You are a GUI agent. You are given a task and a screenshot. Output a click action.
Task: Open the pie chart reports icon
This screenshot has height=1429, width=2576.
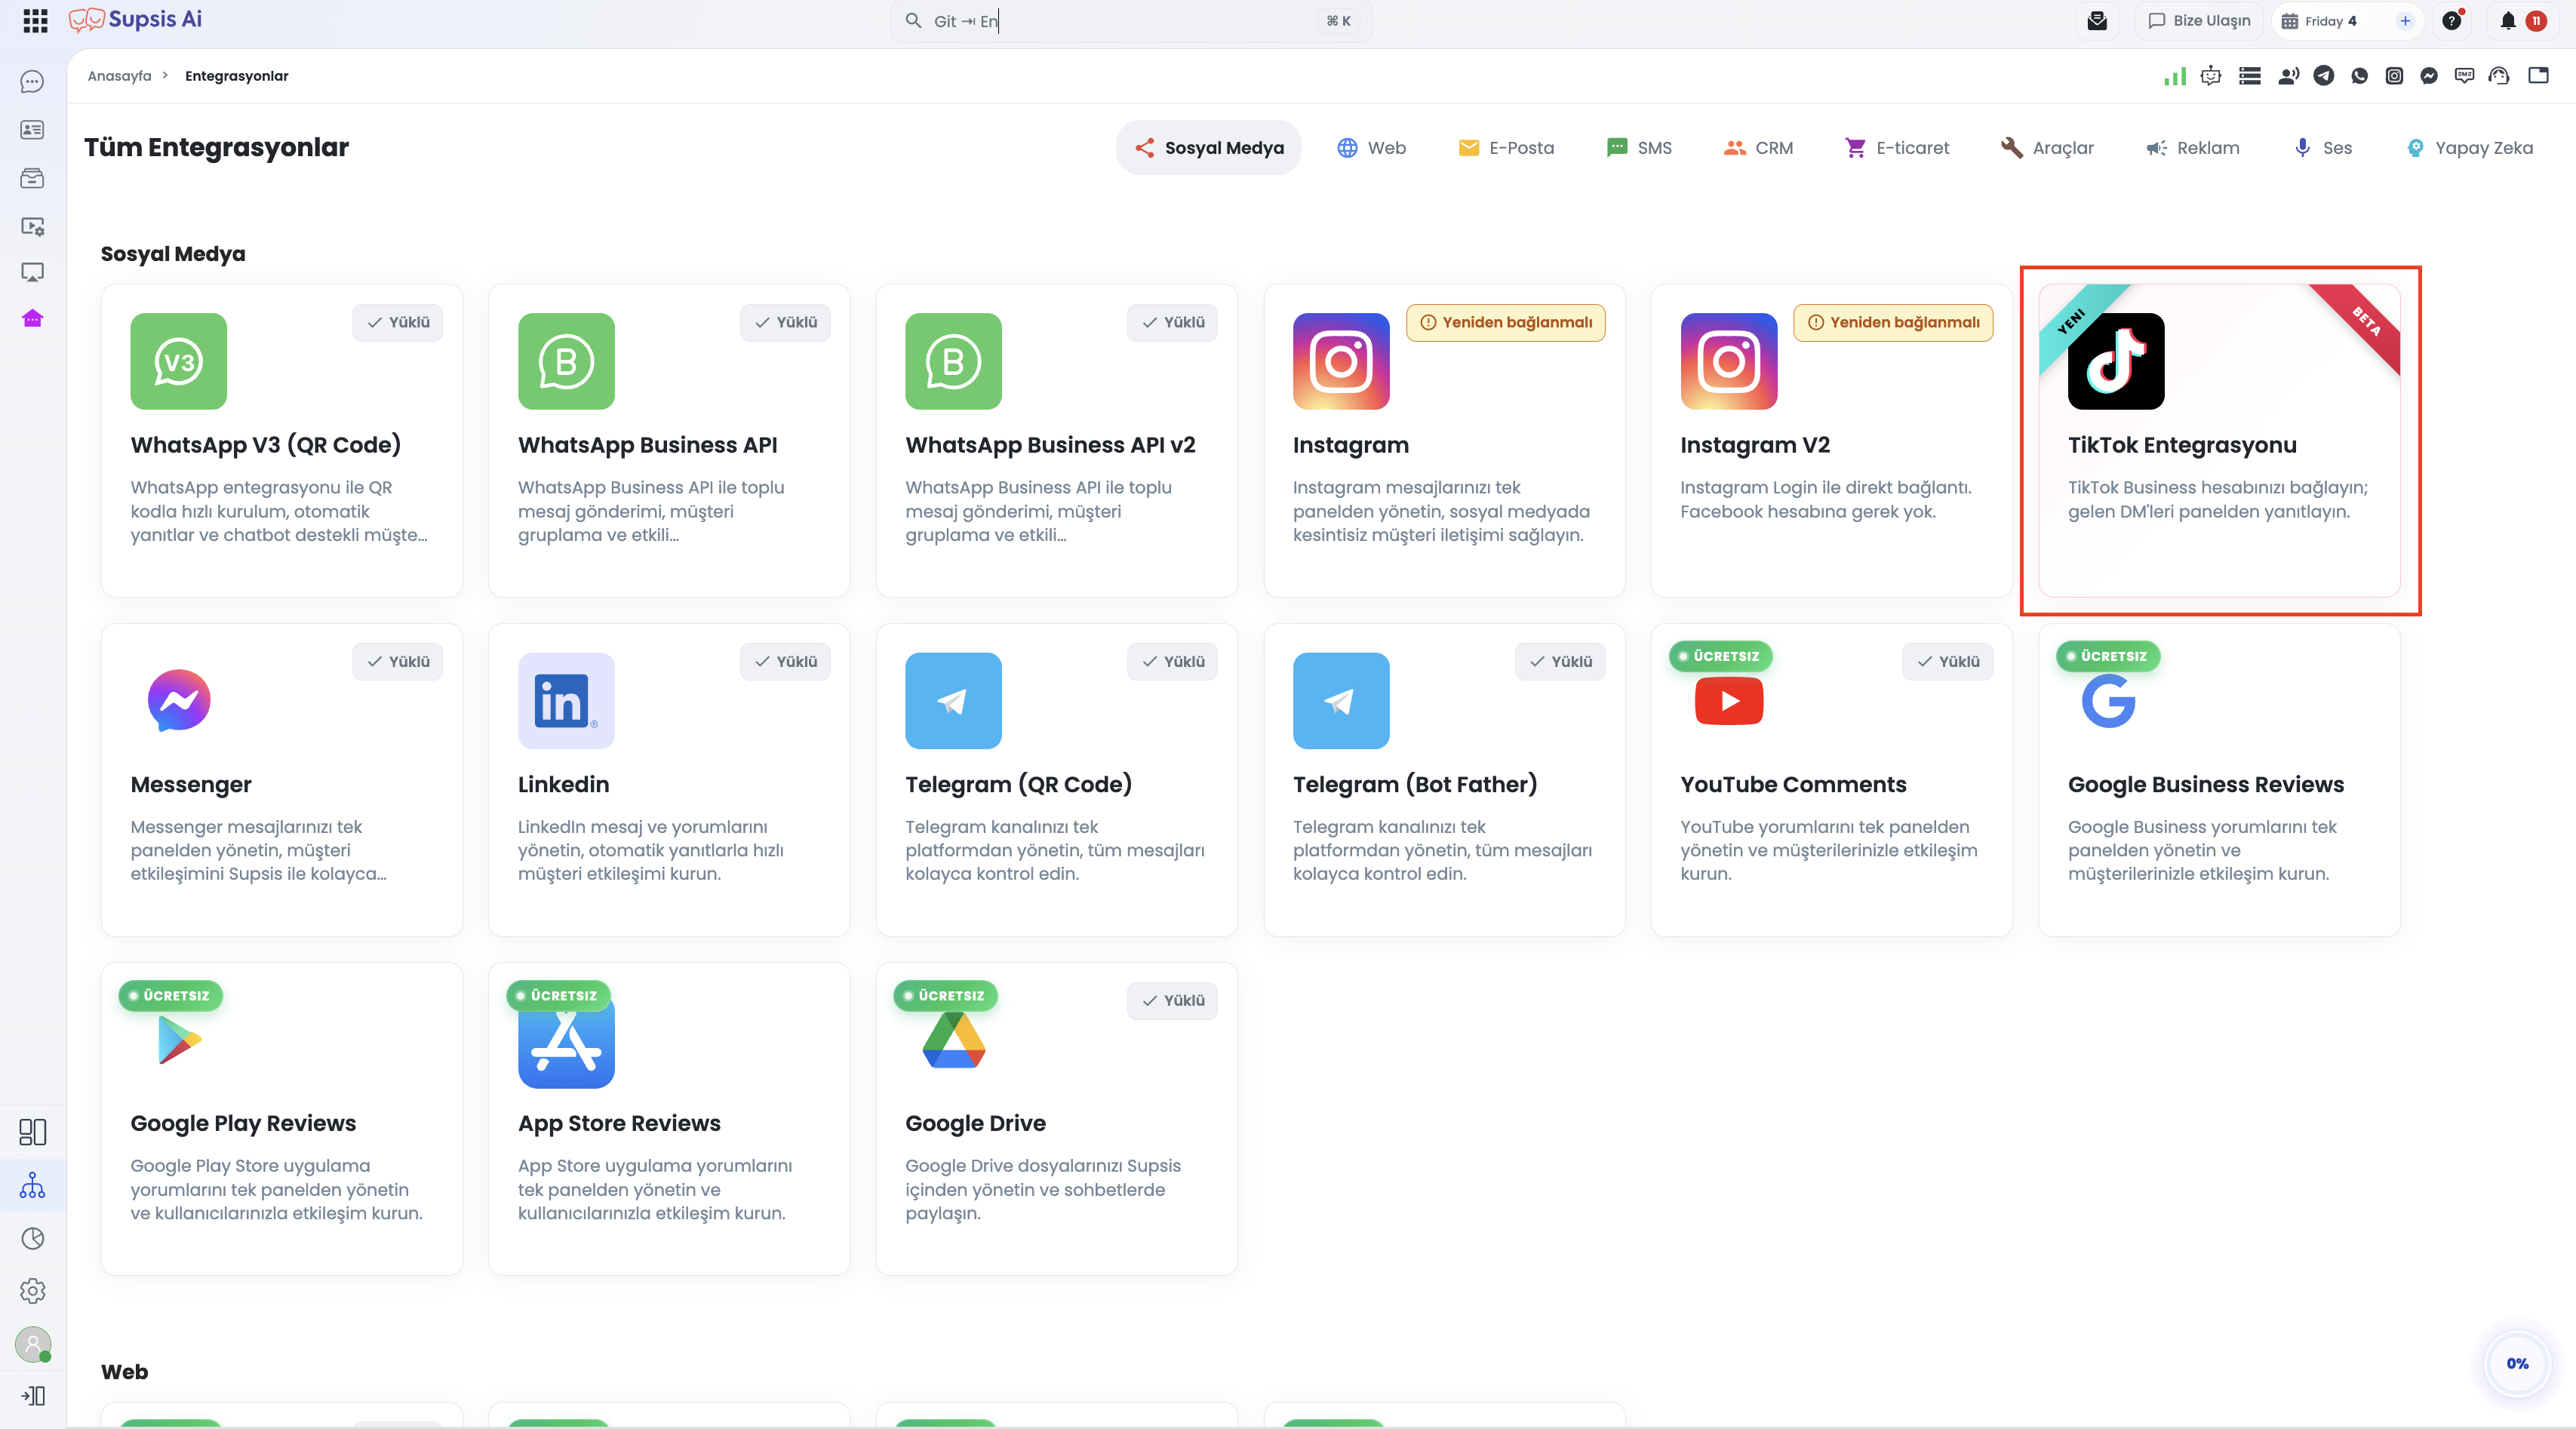33,1238
